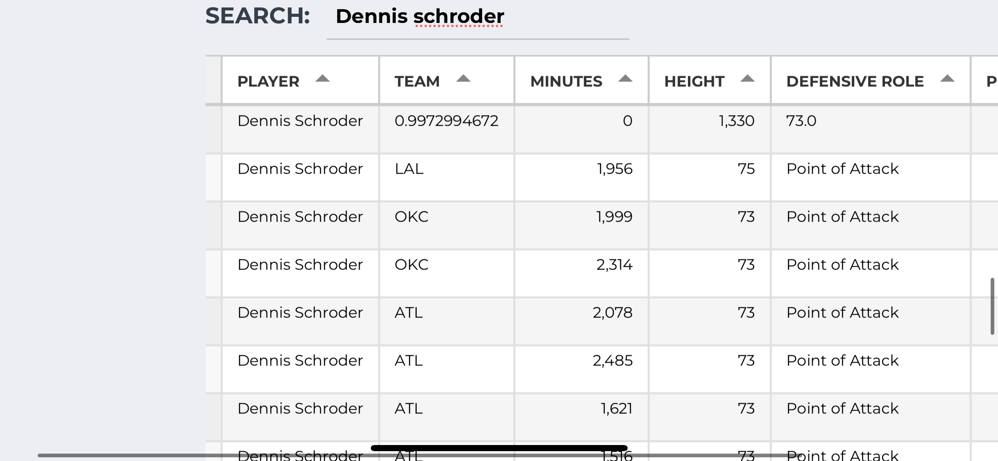The height and width of the screenshot is (461, 998).
Task: Sort by TEAM column arrow
Action: pyautogui.click(x=463, y=79)
